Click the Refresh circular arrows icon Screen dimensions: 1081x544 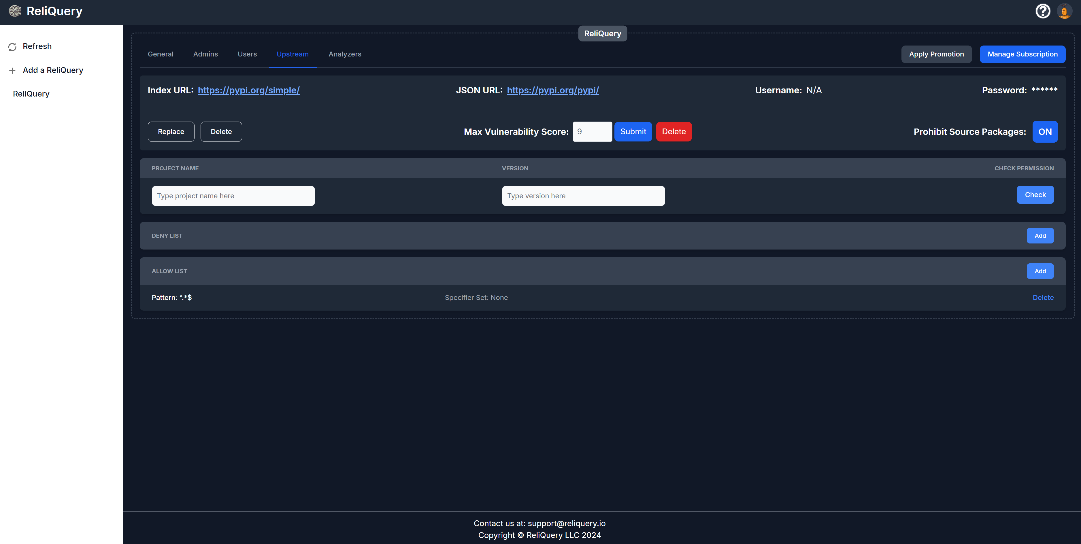(13, 47)
